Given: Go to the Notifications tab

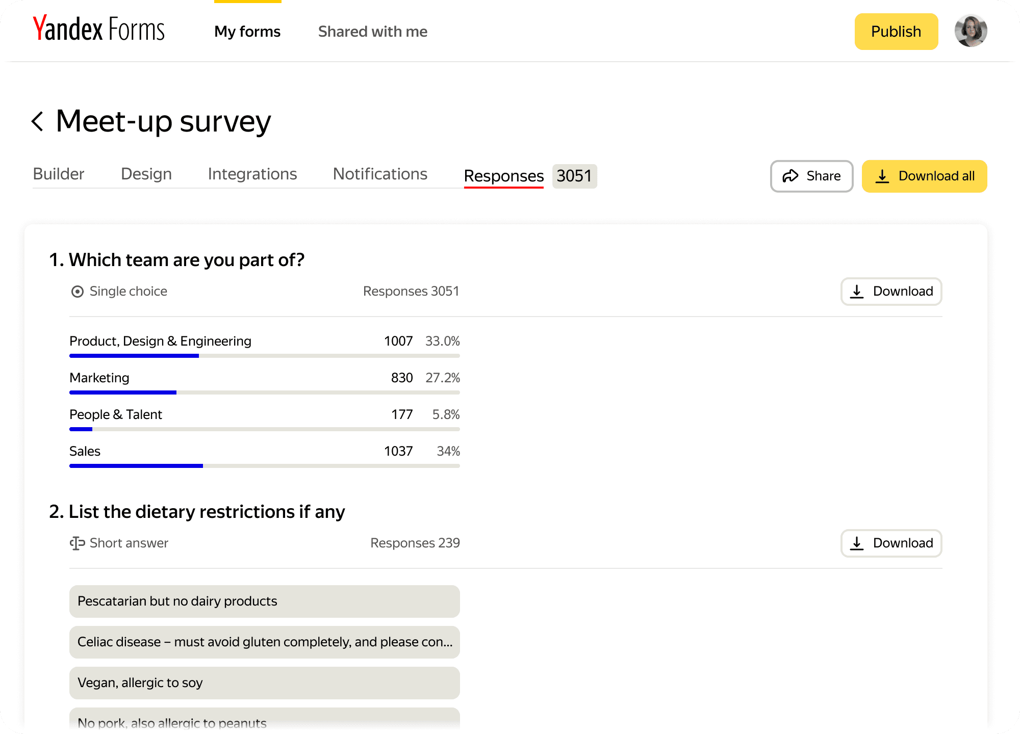Looking at the screenshot, I should pos(380,174).
